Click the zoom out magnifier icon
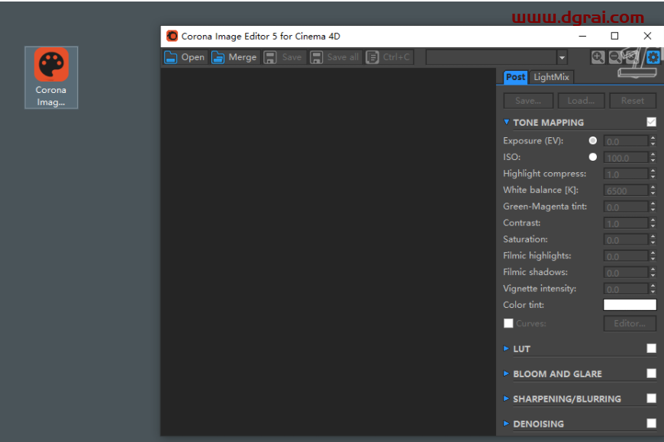 615,57
